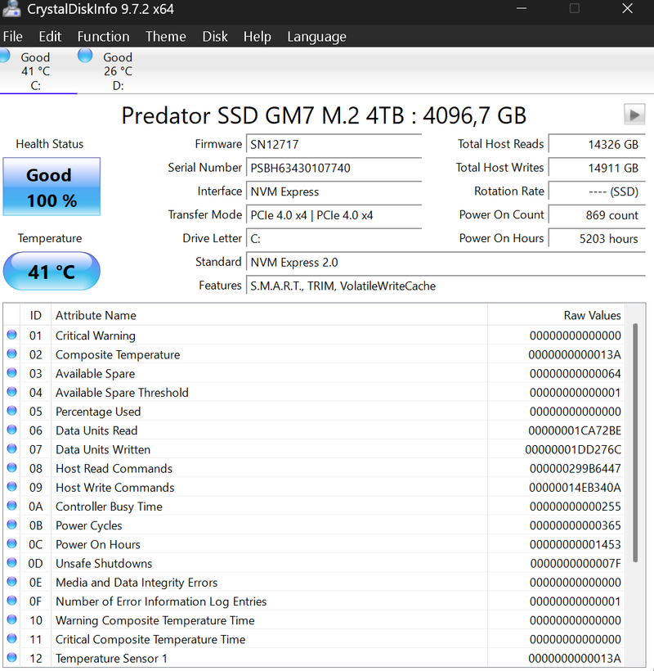Click Power On Count value 869 count

597,215
